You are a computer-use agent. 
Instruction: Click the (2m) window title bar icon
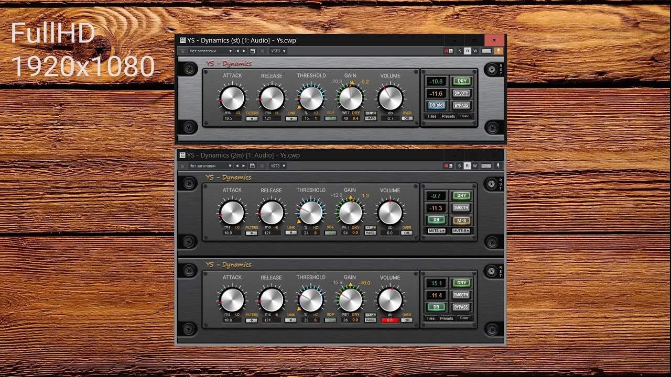[182, 155]
